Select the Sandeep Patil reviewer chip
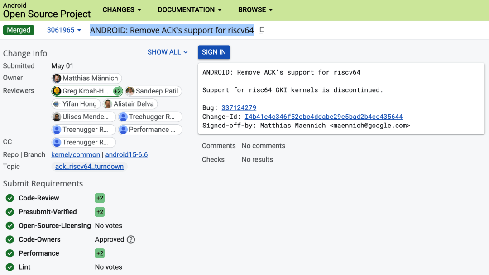This screenshot has width=489, height=275. coord(153,91)
